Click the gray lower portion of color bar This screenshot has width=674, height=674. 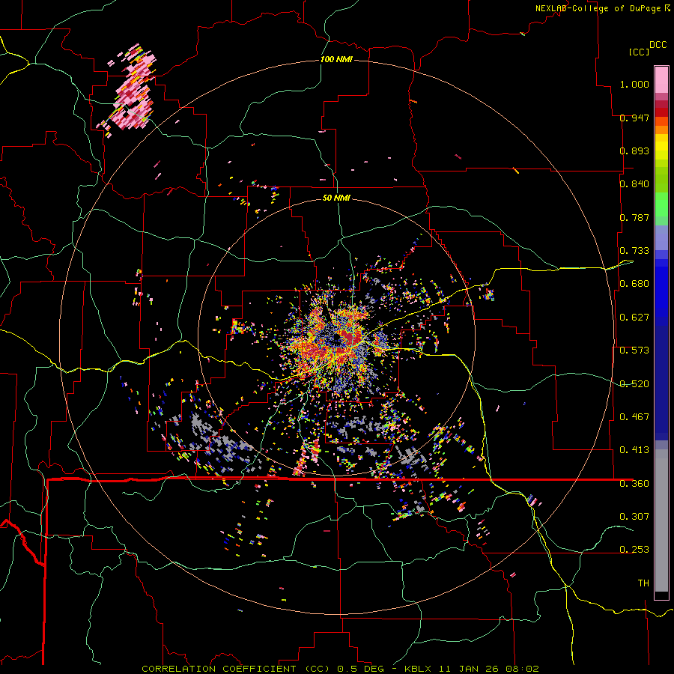point(661,520)
